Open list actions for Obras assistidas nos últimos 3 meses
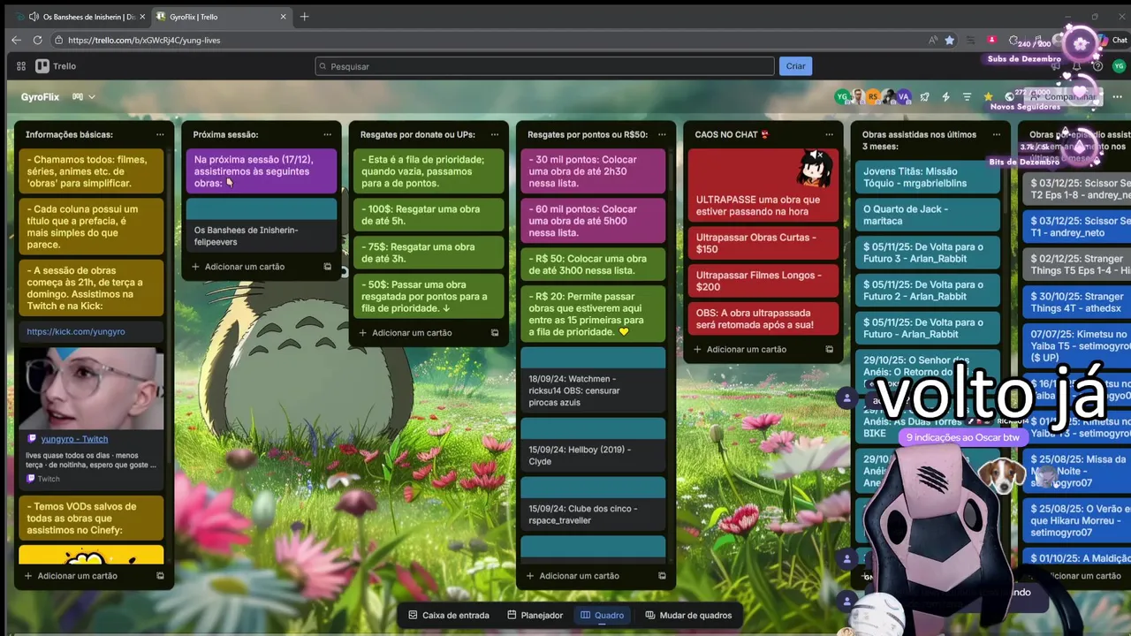Screen dimensions: 1131x636 [x=996, y=134]
